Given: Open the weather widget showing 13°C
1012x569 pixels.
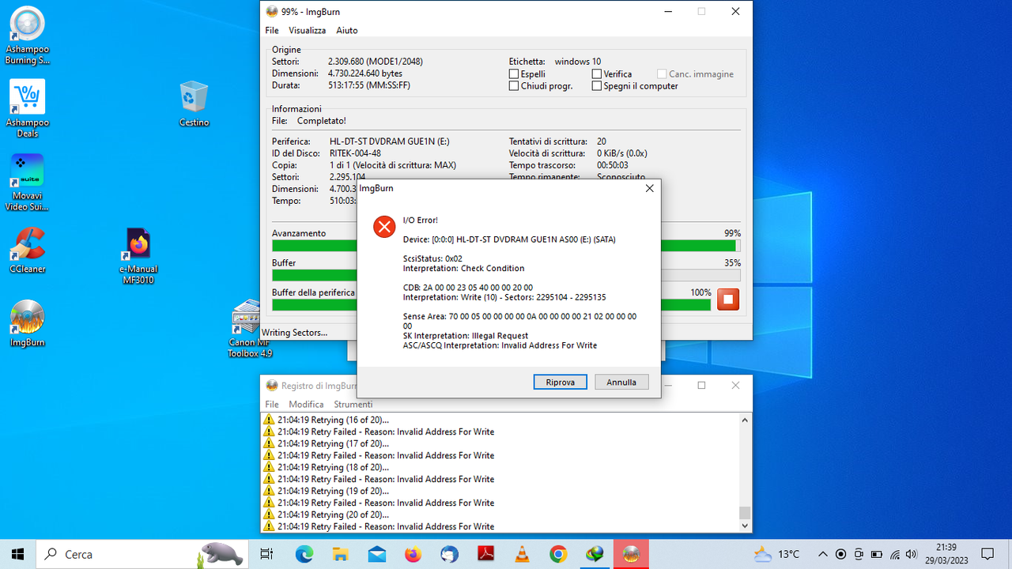Looking at the screenshot, I should click(776, 554).
